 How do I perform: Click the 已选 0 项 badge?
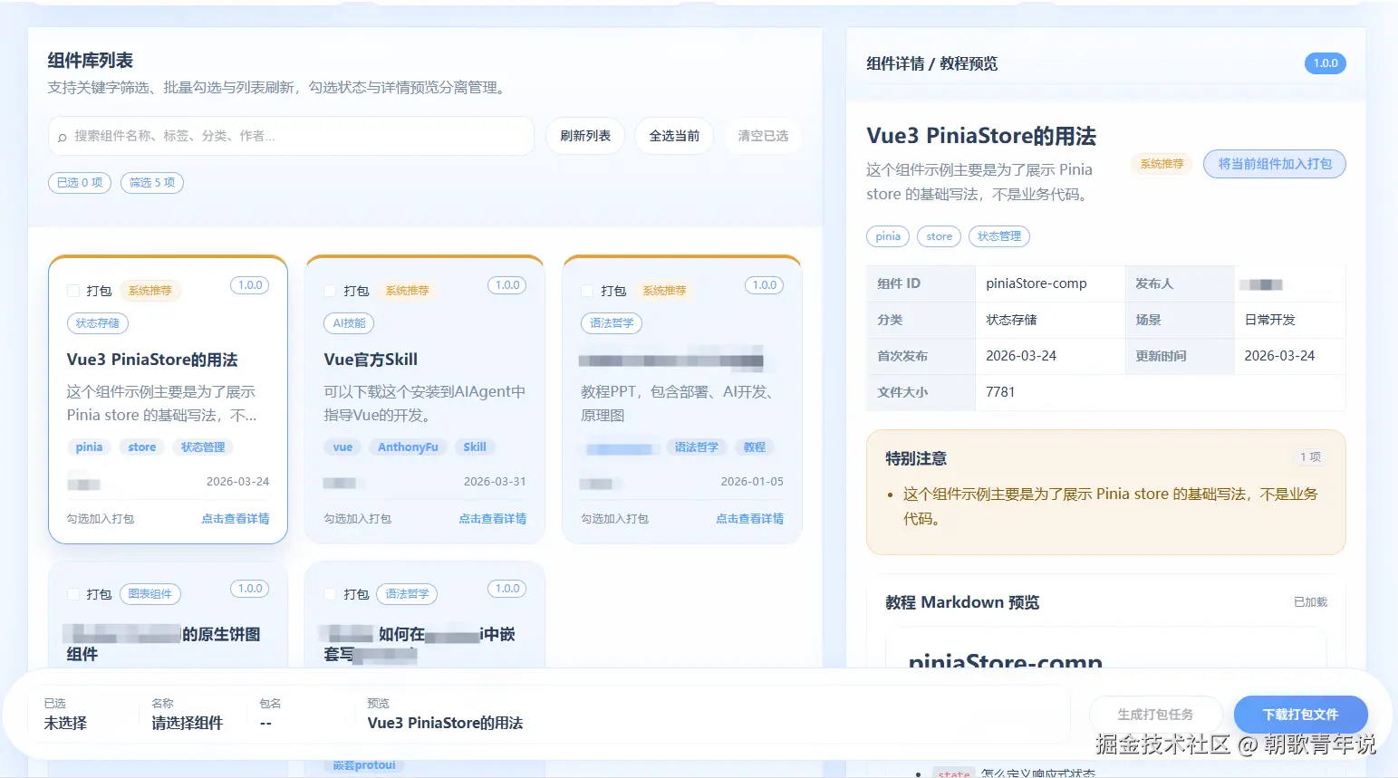coord(80,183)
